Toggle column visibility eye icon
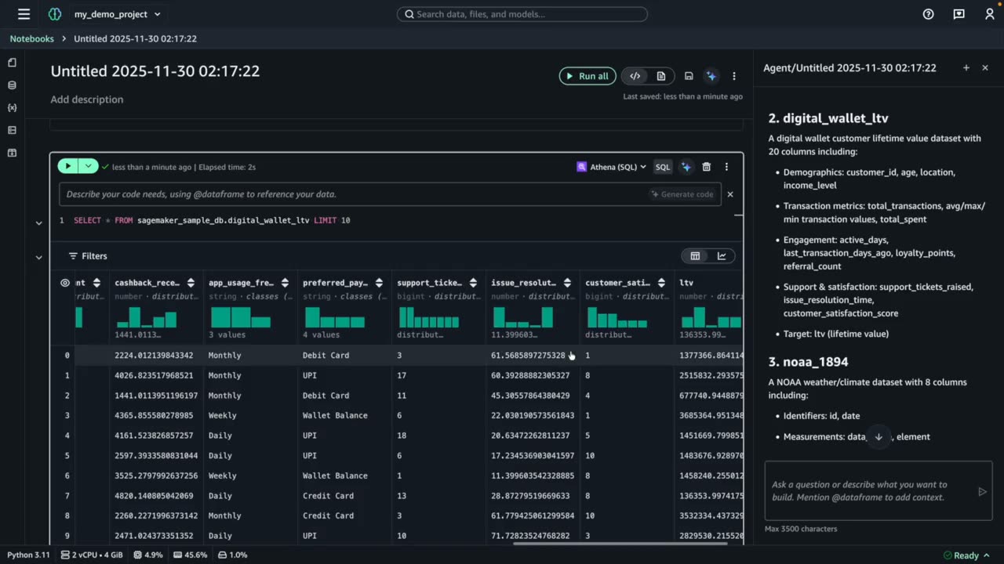This screenshot has width=1004, height=564. pos(65,283)
